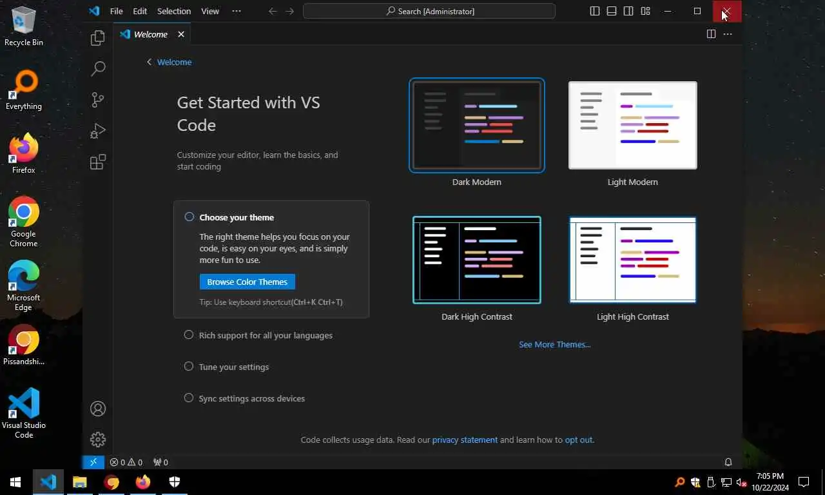Go forward with the right arrow
The width and height of the screenshot is (825, 495).
pos(289,11)
